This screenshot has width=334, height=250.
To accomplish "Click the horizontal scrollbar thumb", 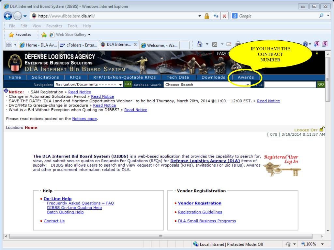I will tap(161, 236).
